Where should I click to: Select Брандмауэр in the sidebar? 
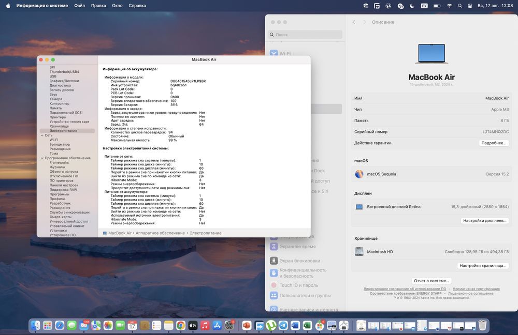pos(60,144)
